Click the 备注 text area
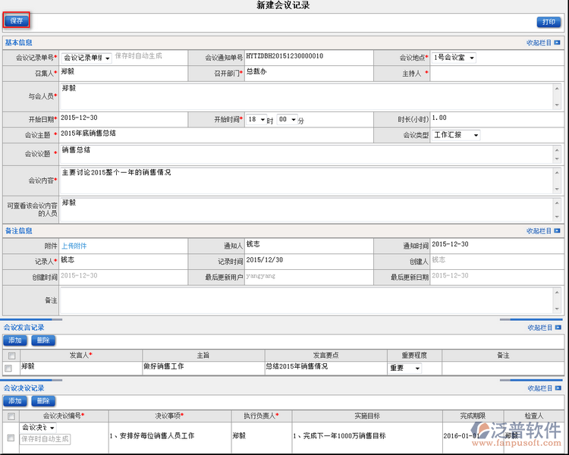This screenshot has height=455, width=569. tap(307, 300)
